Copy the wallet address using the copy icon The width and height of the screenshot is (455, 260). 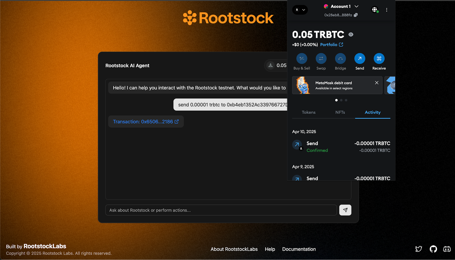(x=356, y=15)
